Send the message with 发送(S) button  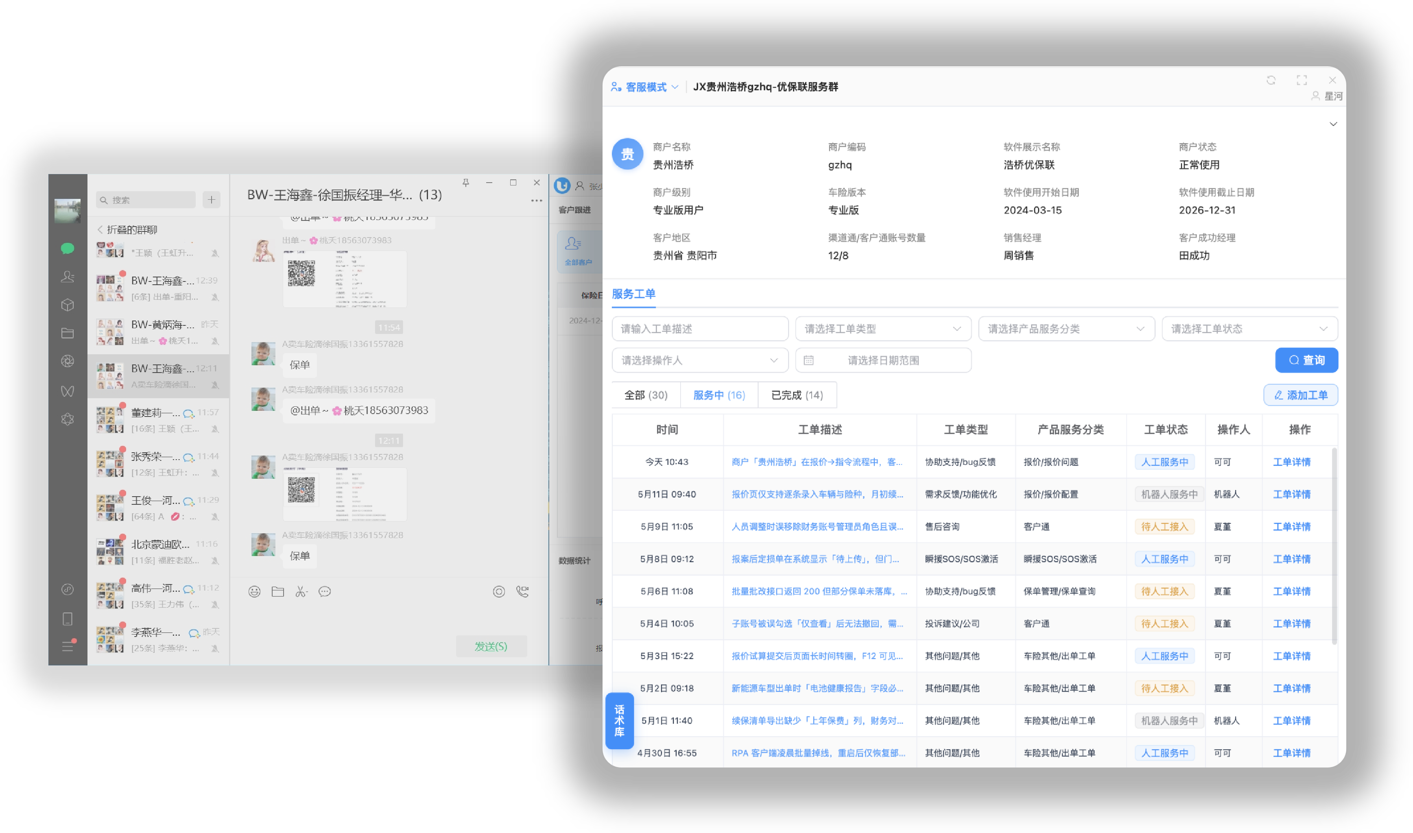pyautogui.click(x=491, y=647)
